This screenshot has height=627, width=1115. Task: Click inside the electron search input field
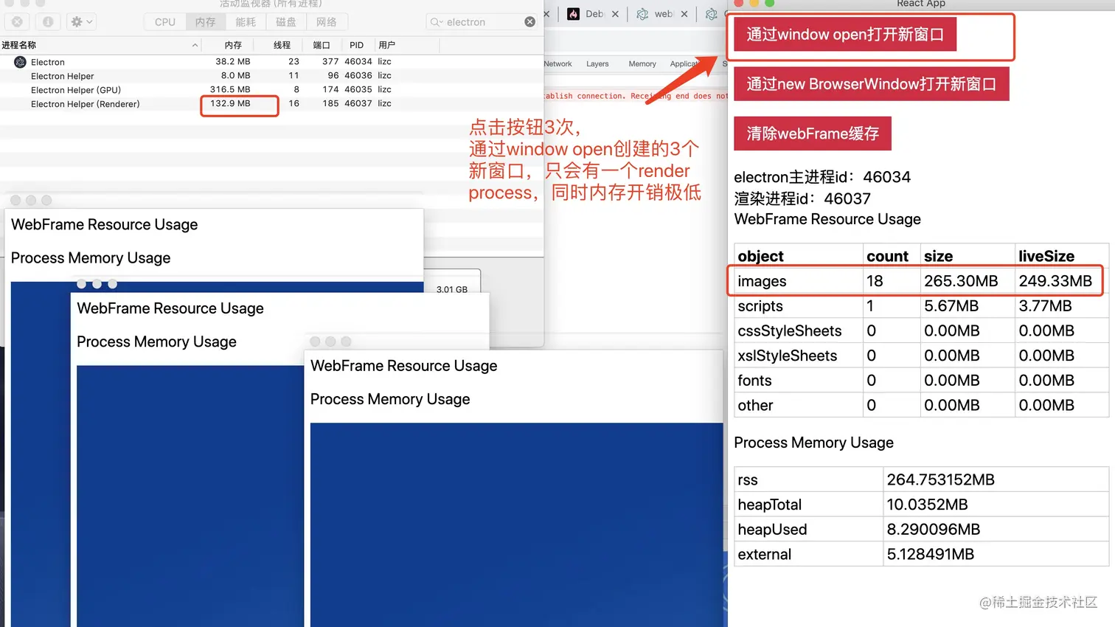click(479, 21)
